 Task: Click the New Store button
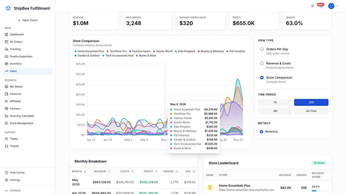28,20
